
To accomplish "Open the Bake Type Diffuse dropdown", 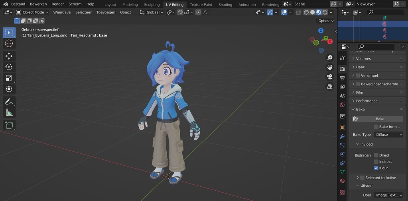I will (388, 135).
